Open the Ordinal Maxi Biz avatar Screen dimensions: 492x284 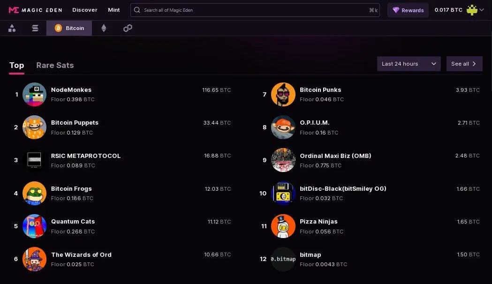(283, 160)
